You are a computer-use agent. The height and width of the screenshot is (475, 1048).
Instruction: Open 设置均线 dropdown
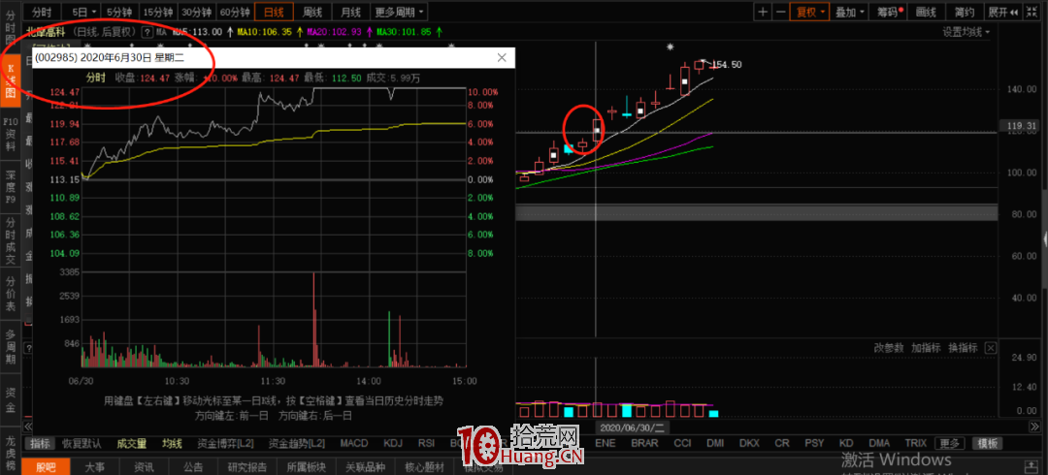point(966,31)
